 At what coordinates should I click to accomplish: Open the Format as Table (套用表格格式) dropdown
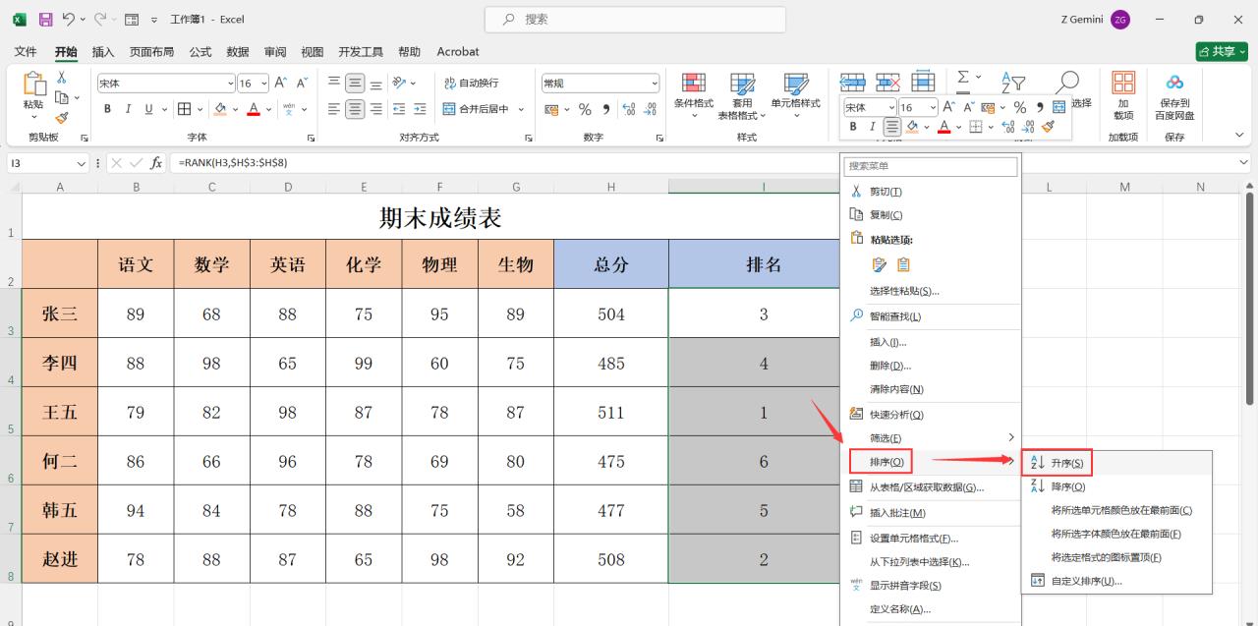pos(742,95)
